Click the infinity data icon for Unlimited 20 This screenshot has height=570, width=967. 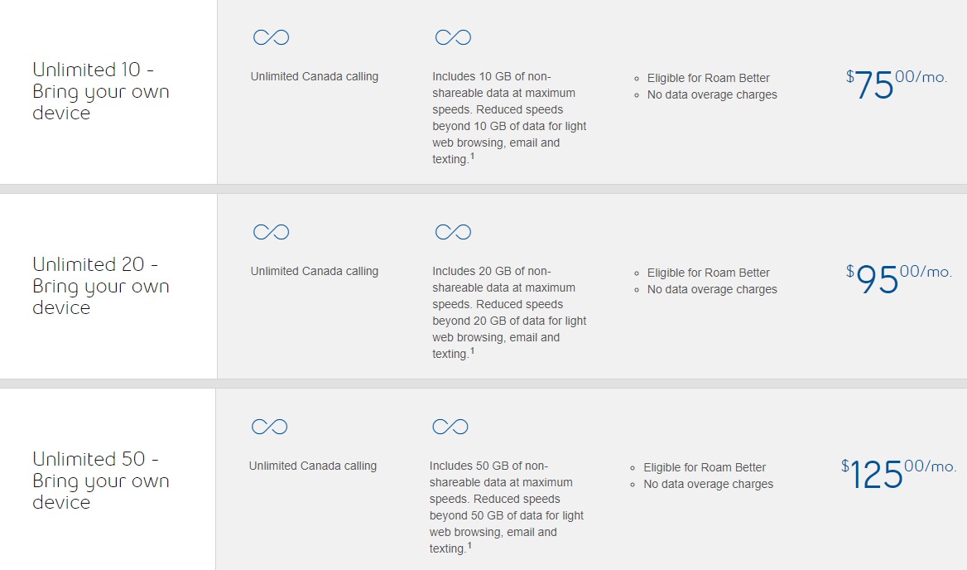pos(454,232)
